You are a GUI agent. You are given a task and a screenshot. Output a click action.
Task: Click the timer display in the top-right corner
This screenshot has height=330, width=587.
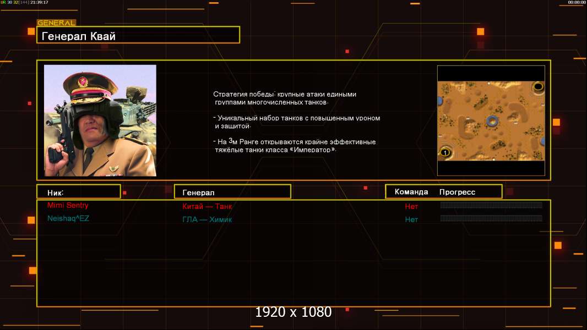click(x=577, y=2)
